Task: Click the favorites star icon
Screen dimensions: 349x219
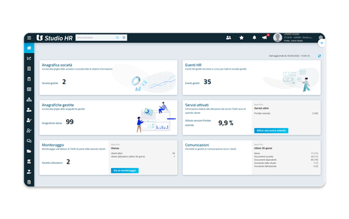Action: click(241, 38)
